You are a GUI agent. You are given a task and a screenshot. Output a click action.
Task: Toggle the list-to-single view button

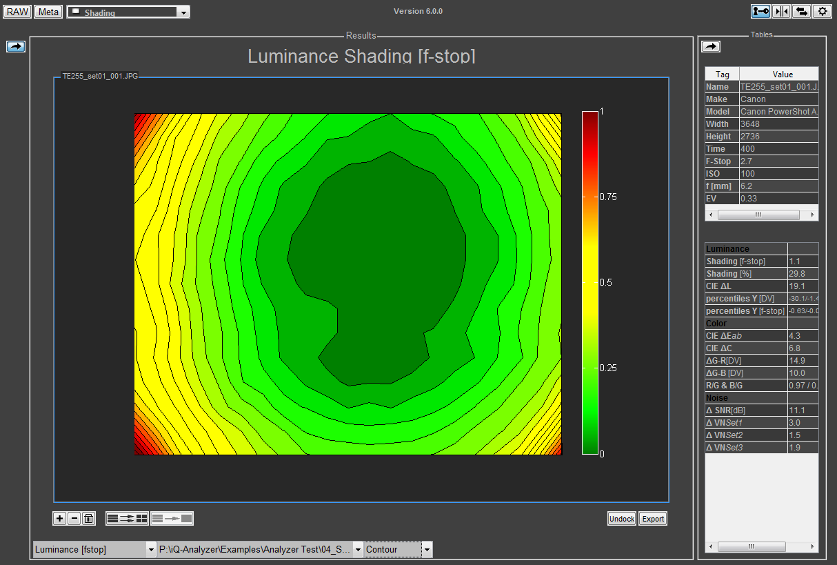[172, 519]
